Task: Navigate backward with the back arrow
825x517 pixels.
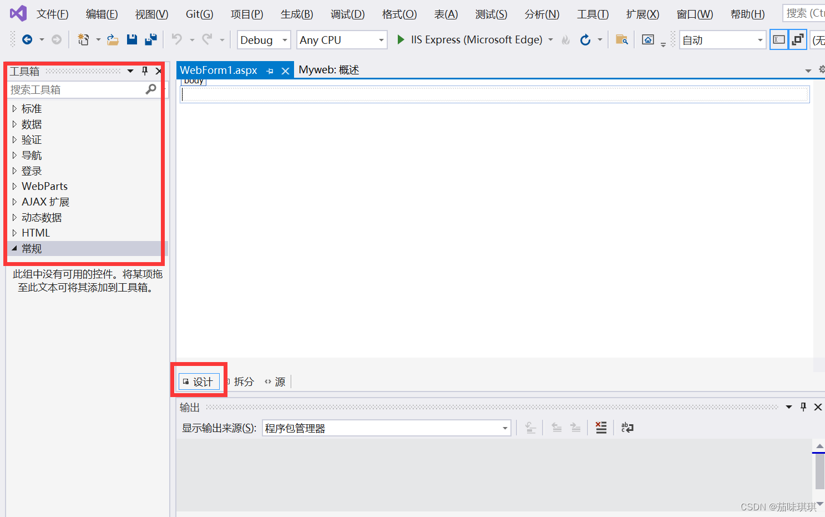Action: (27, 39)
